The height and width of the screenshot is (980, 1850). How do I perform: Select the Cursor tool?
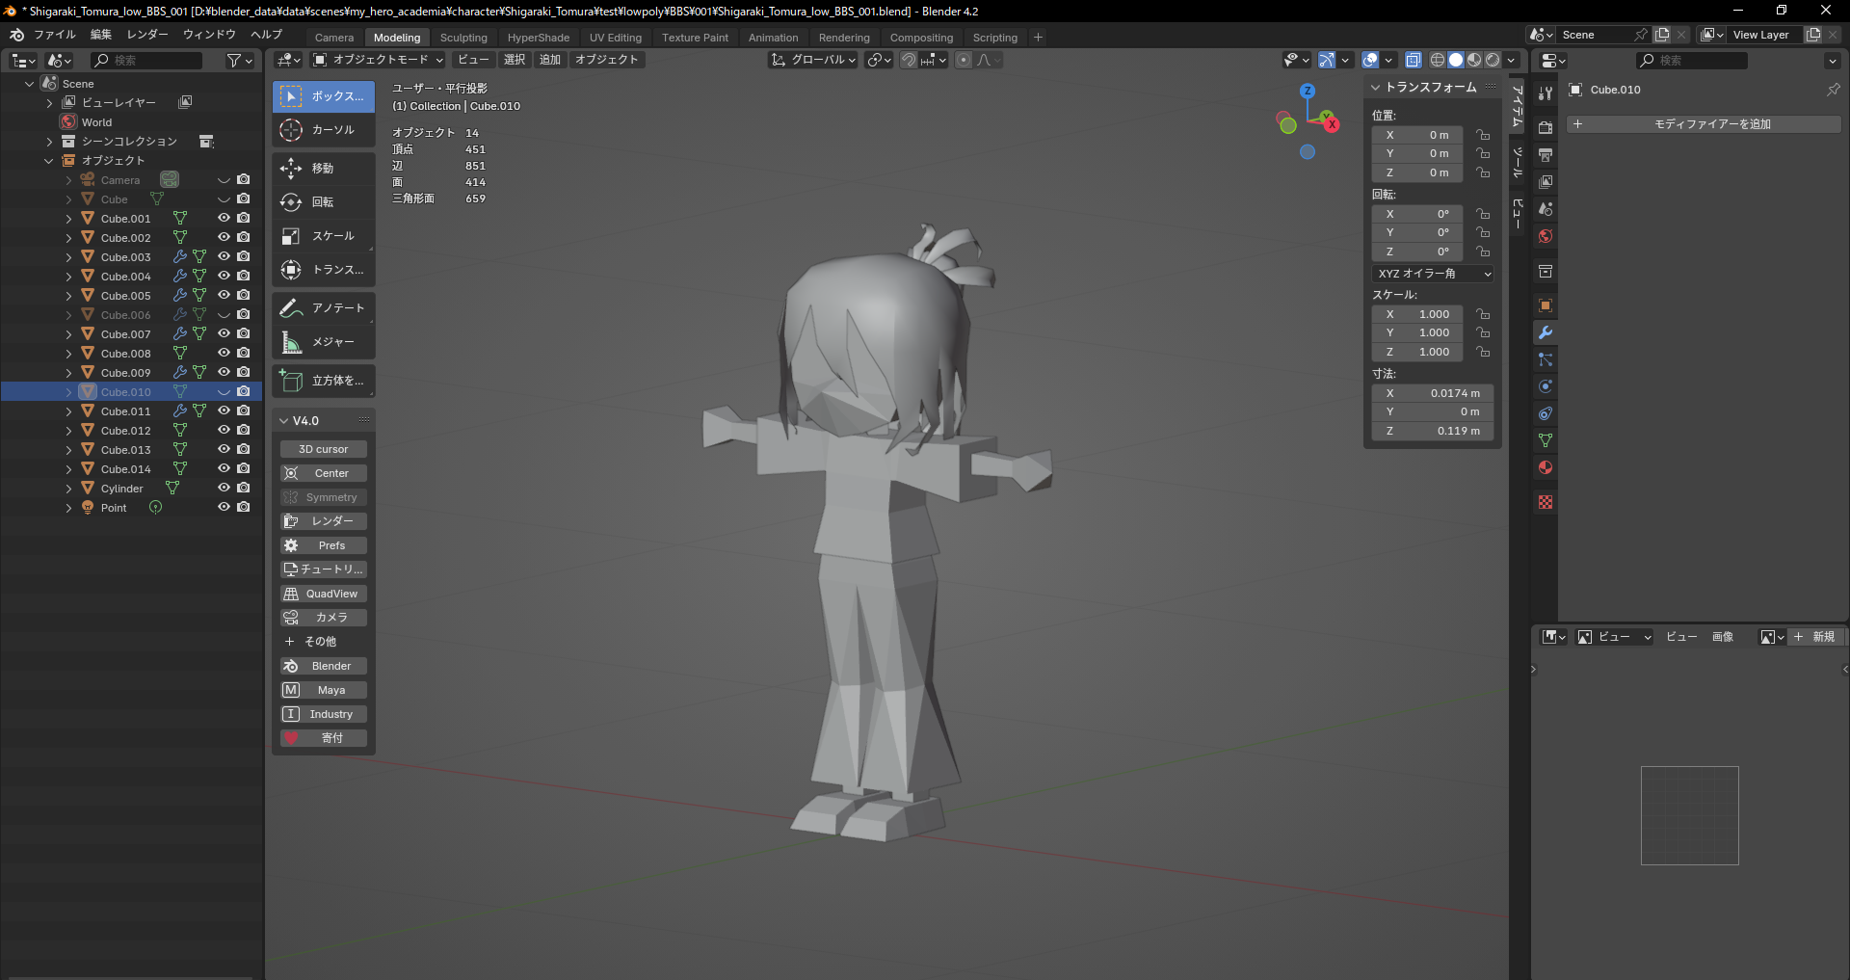[324, 130]
